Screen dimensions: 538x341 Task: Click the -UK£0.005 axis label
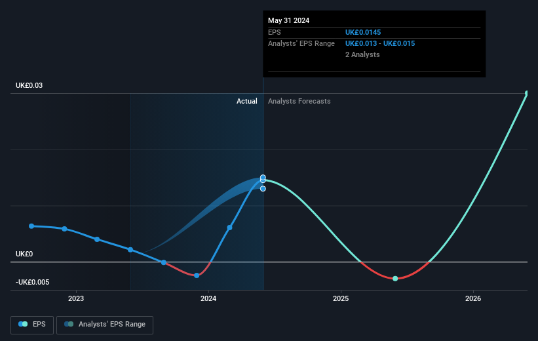33,282
